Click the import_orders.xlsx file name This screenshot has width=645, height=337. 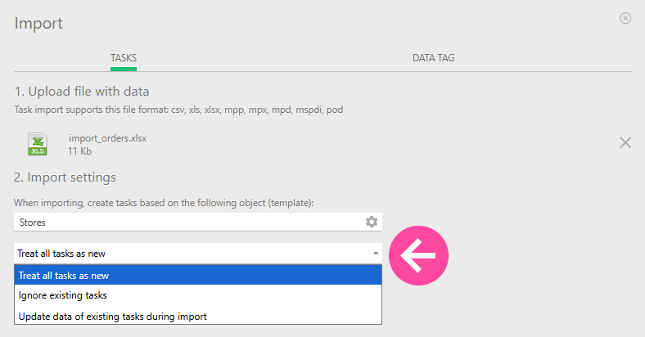[x=107, y=138]
